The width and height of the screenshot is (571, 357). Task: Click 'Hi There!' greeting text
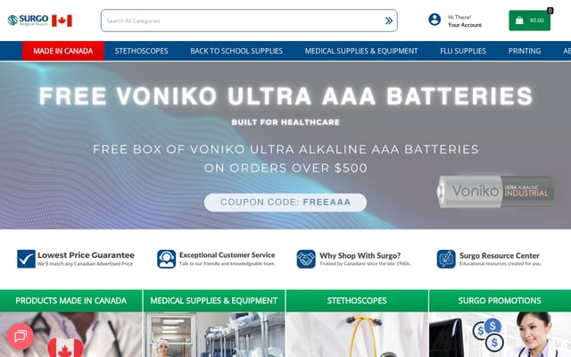point(459,17)
